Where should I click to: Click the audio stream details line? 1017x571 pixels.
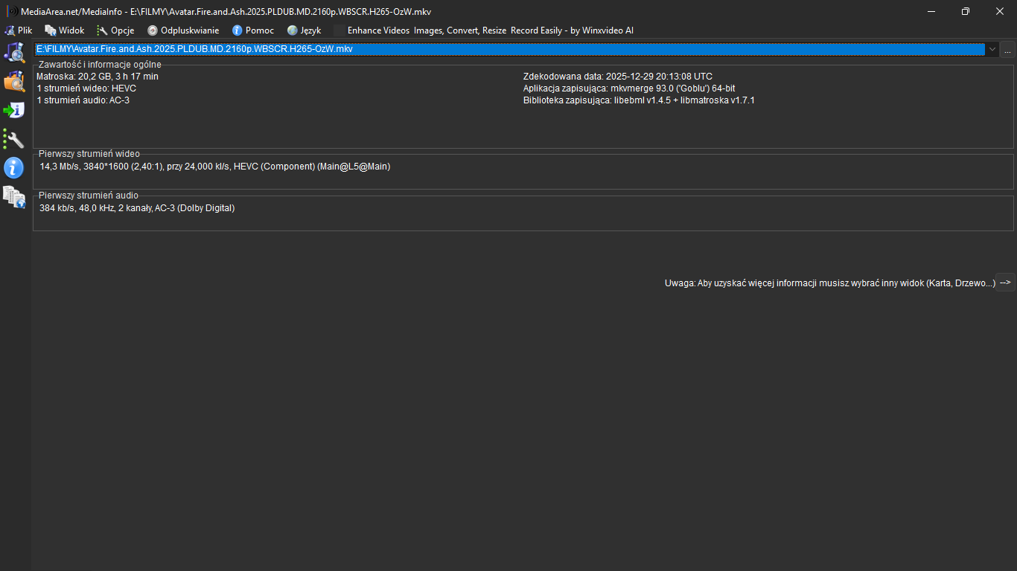[x=137, y=208]
